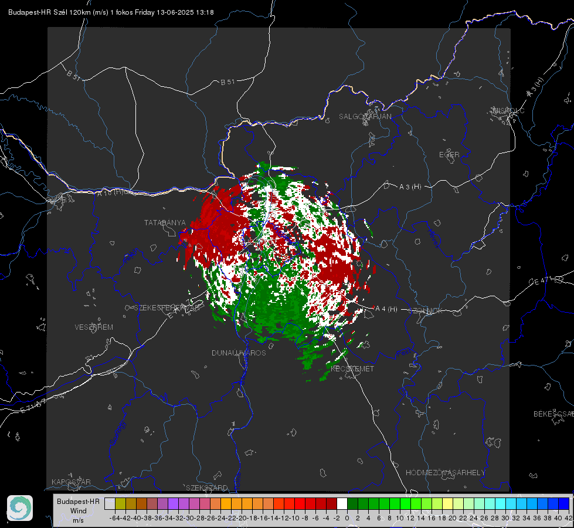Viewport: 574px width, 528px height.
Task: Click the KECSKEMÉT city label
Action: point(352,368)
